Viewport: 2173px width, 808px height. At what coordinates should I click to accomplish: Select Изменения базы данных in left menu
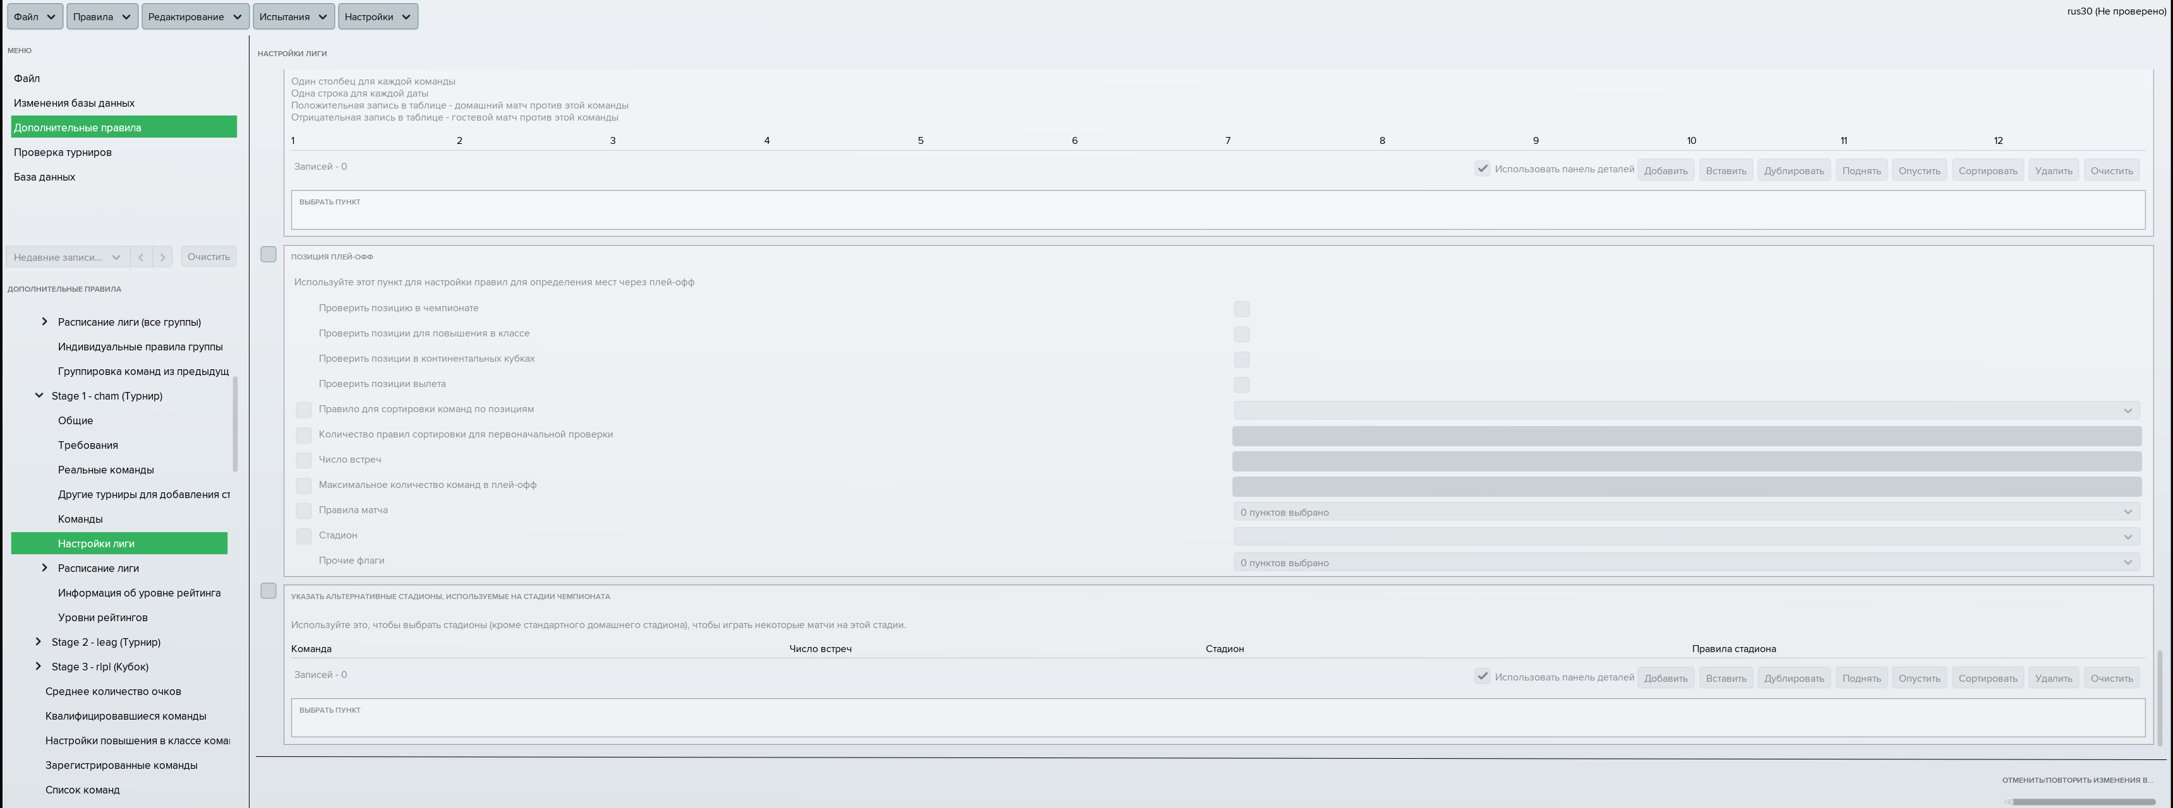pyautogui.click(x=124, y=103)
